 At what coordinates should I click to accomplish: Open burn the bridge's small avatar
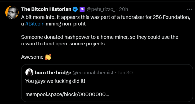pos(29,72)
